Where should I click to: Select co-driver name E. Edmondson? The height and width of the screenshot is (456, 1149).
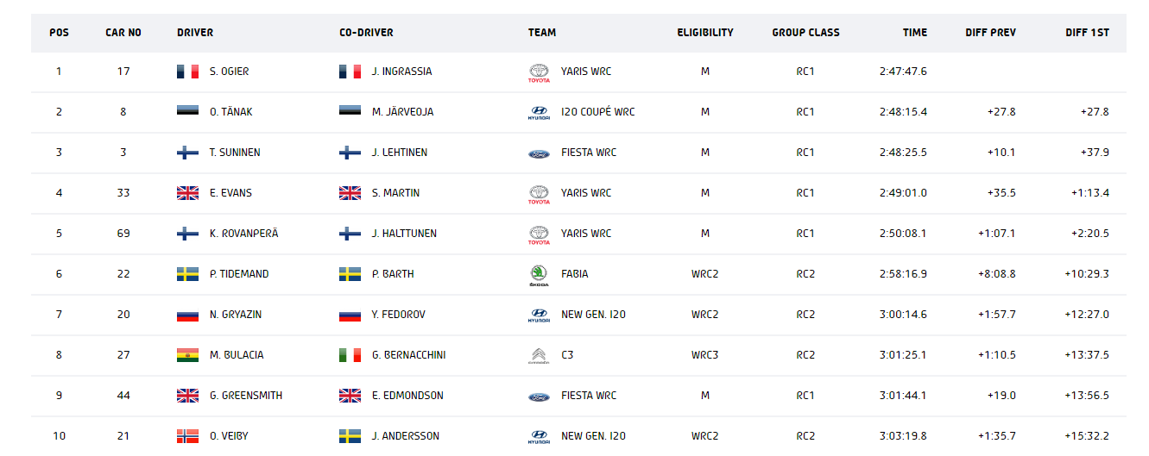point(407,396)
